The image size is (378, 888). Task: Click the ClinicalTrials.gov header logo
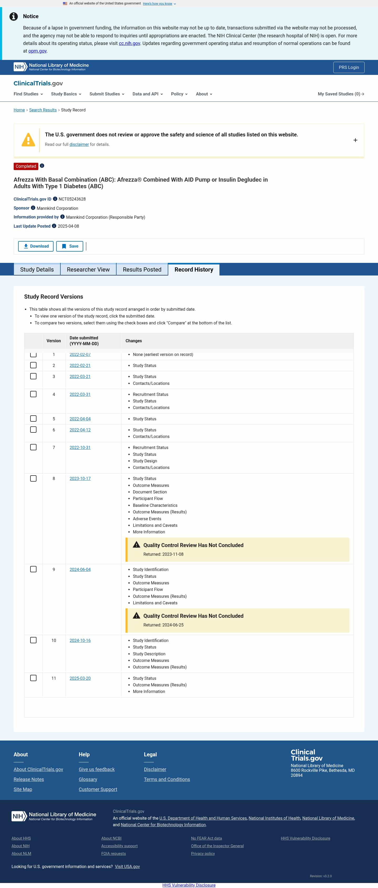38,83
